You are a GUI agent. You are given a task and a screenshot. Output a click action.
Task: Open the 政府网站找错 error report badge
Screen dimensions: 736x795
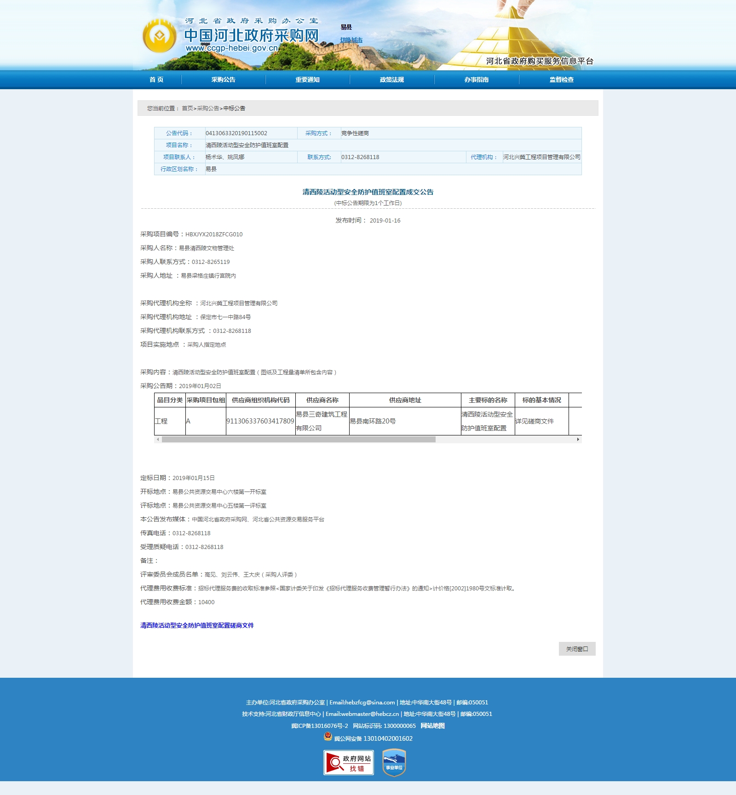pos(348,762)
